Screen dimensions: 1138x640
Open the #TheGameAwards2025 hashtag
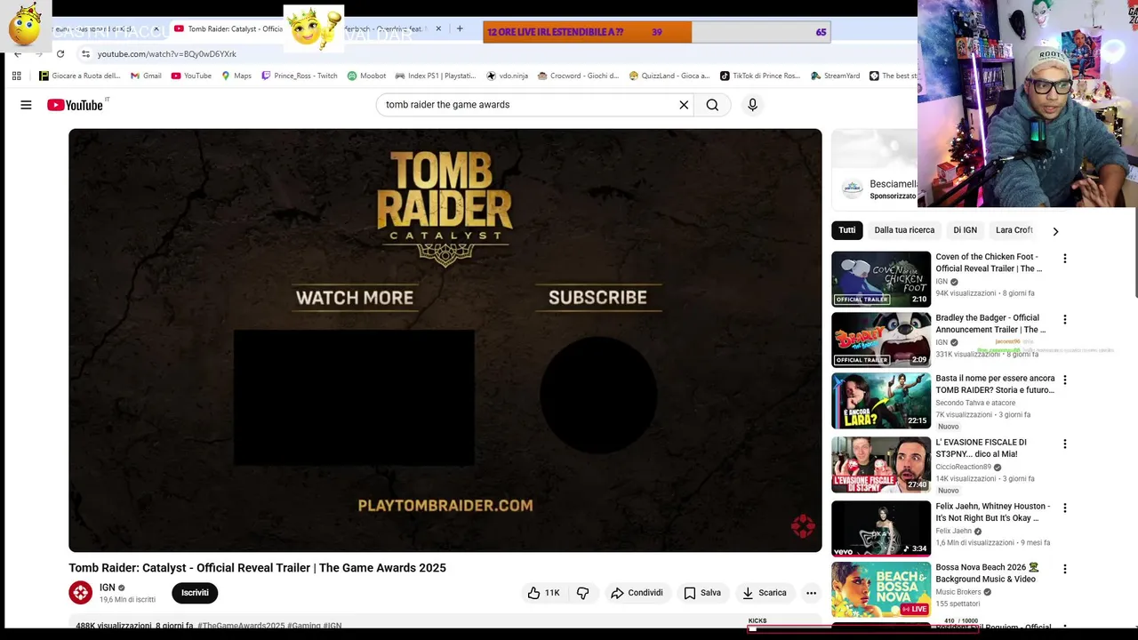pyautogui.click(x=241, y=626)
